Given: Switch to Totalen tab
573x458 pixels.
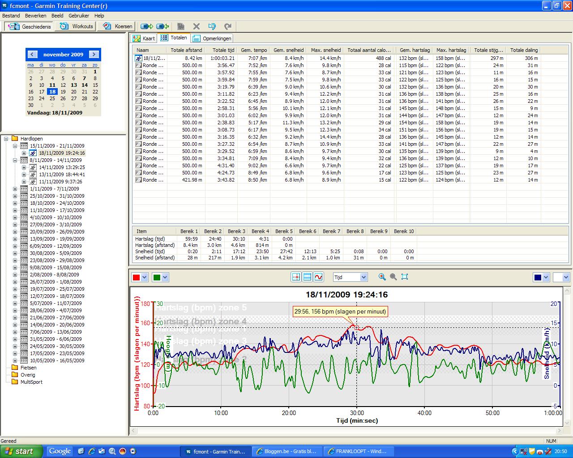Looking at the screenshot, I should [174, 38].
